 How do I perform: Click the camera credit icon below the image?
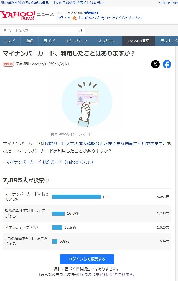pos(53,134)
